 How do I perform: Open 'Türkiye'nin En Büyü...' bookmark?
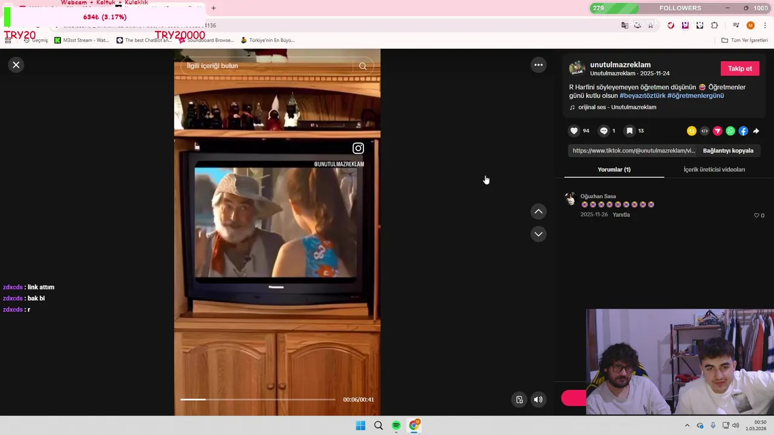click(267, 40)
